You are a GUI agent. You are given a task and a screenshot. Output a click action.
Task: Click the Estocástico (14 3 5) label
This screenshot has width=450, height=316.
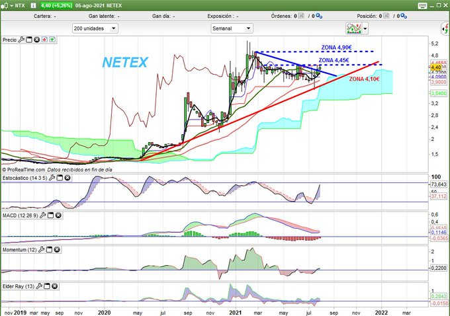pos(24,178)
